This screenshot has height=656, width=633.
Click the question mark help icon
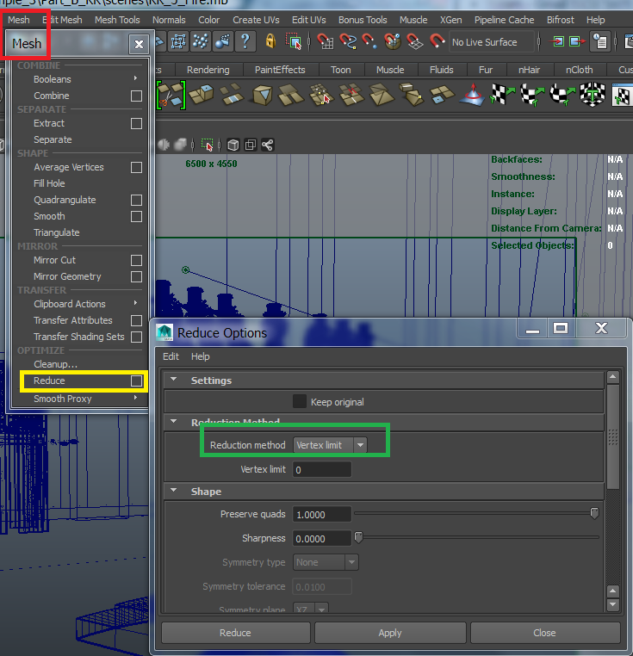[245, 41]
